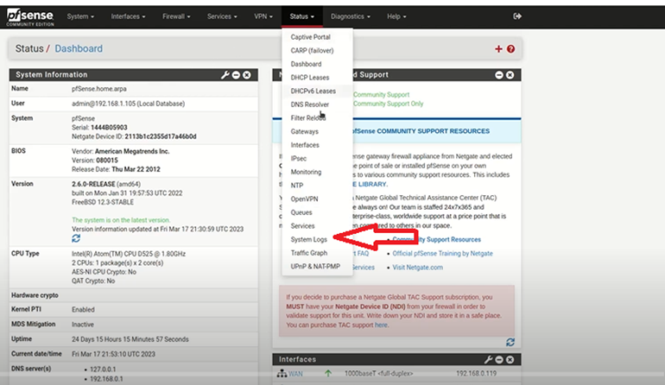Refresh the support info with refresh icon
The height and width of the screenshot is (385, 665).
click(x=510, y=342)
